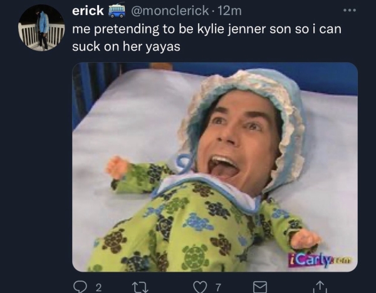
Task: Visit the @monclerick handle link
Action: 169,11
